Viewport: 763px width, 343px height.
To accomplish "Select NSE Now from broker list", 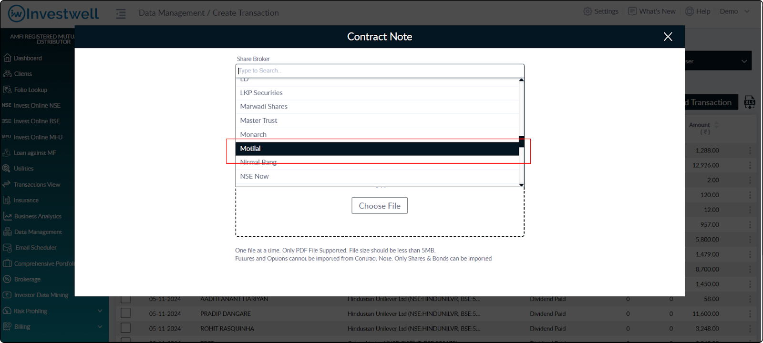I will pyautogui.click(x=377, y=176).
